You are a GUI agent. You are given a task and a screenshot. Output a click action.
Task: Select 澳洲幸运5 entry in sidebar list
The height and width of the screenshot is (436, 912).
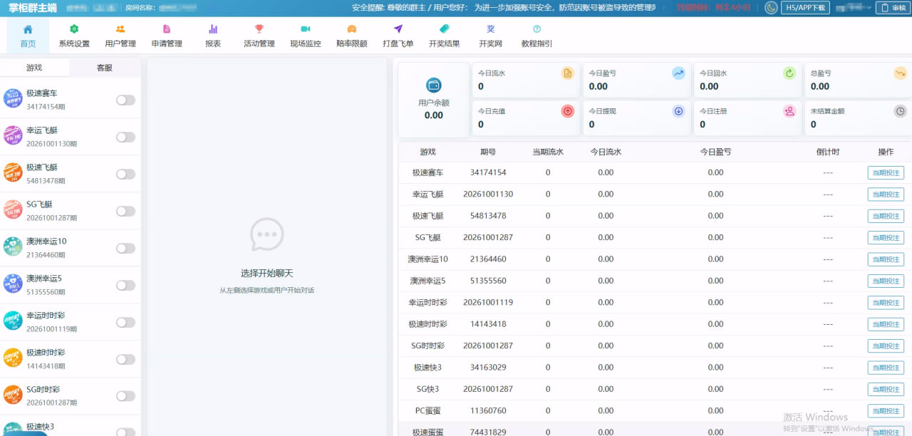click(x=71, y=285)
